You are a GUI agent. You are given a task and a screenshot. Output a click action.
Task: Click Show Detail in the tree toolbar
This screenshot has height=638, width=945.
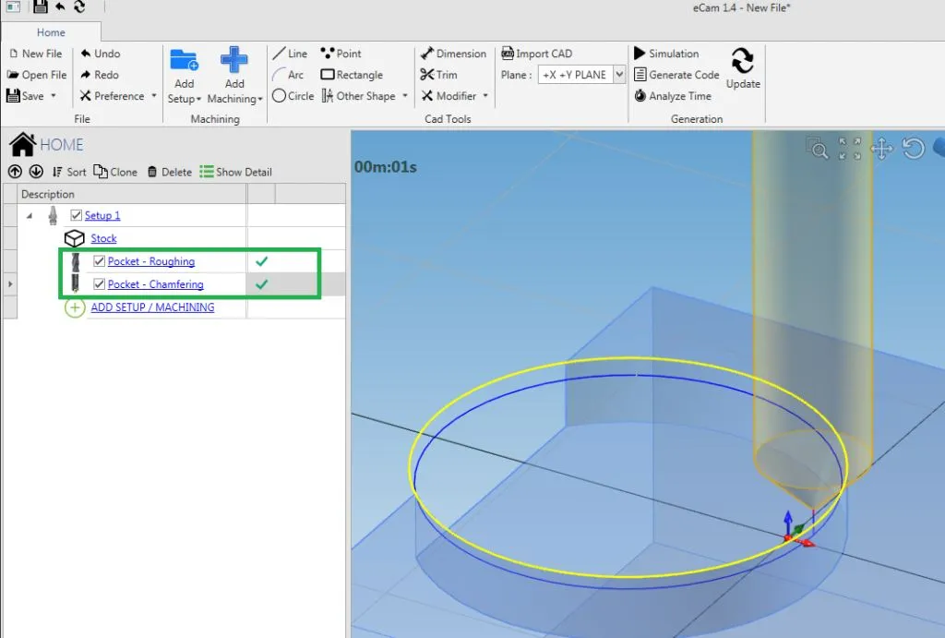(237, 172)
